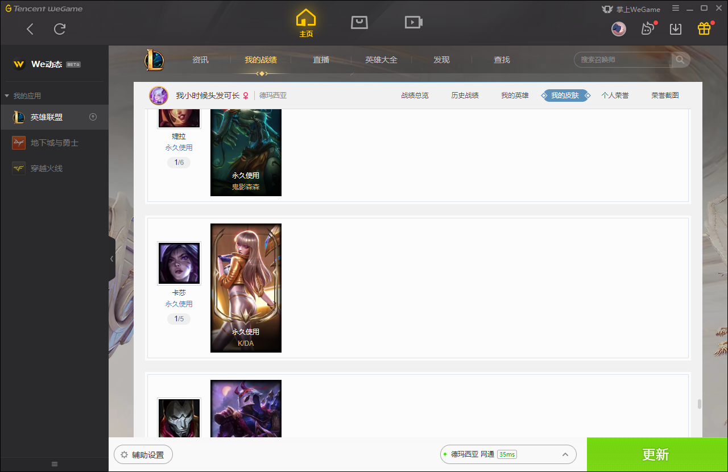Screen dimensions: 728x472
Task: Switch to 历史战绩 sub-tab
Action: point(465,96)
